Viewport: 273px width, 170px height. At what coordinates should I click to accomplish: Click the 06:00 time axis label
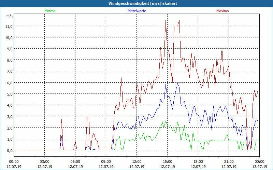point(75,162)
